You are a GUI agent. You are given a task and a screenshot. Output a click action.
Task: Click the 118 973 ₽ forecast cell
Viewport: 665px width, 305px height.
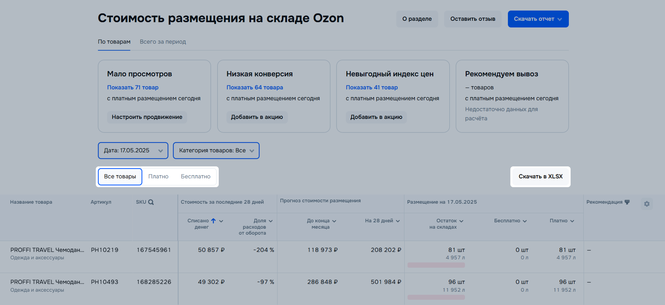(323, 250)
